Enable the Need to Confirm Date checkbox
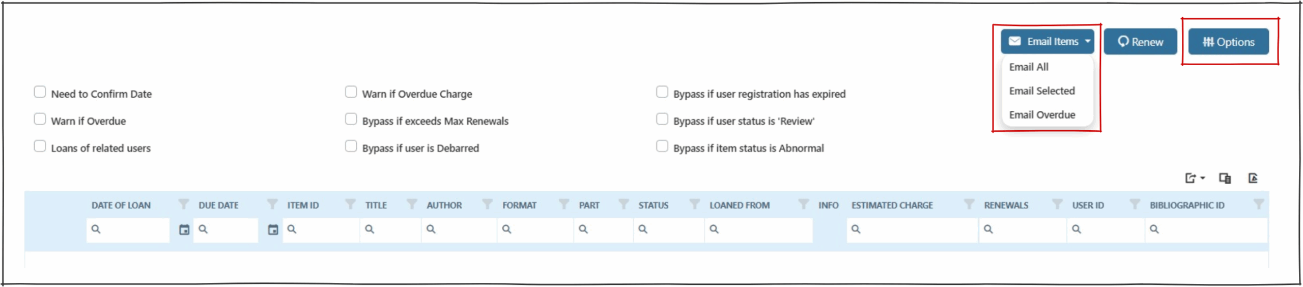The image size is (1303, 287). pos(40,92)
